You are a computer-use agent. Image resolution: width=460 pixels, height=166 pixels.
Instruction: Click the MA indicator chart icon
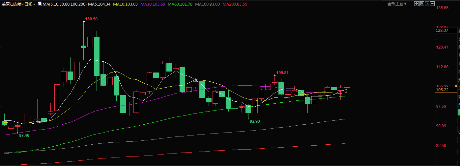39,4
